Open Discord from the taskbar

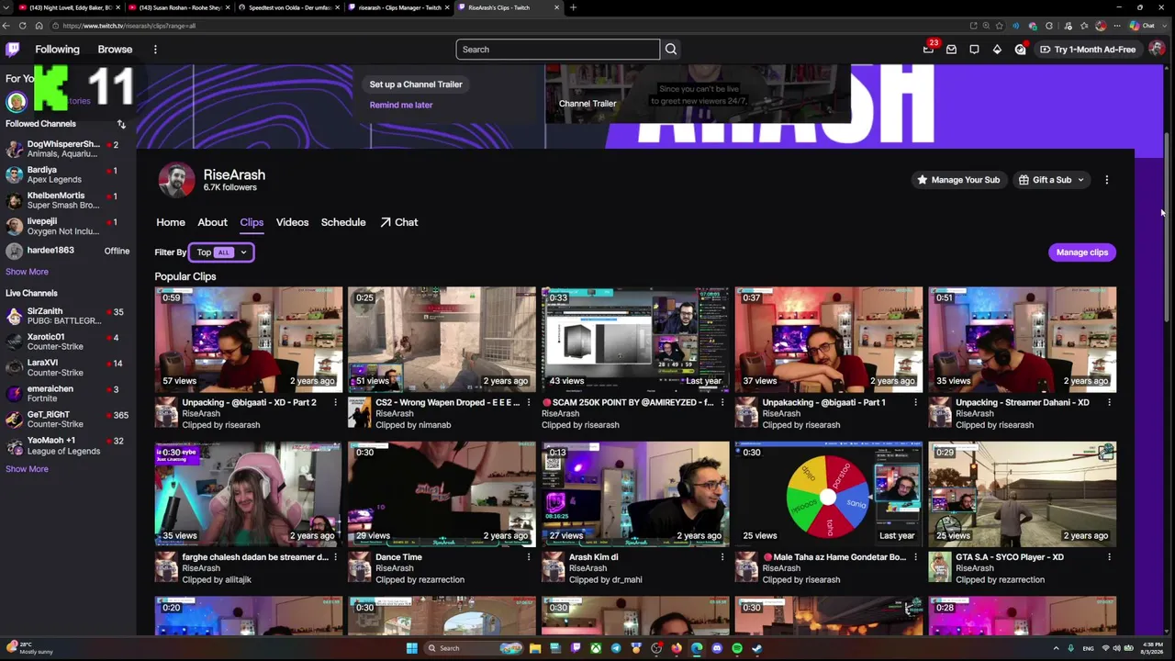[x=717, y=648]
